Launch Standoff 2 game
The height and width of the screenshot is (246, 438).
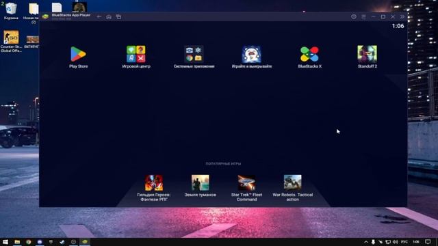click(367, 54)
